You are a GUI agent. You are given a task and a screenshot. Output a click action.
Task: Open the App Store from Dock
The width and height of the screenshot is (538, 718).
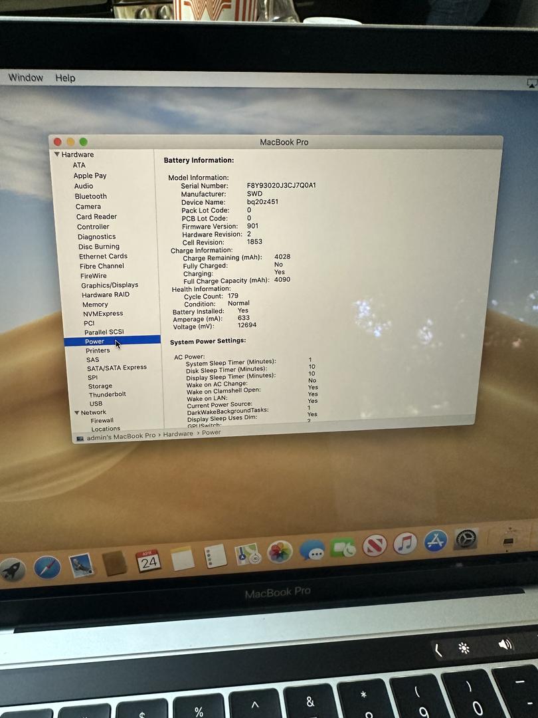436,541
